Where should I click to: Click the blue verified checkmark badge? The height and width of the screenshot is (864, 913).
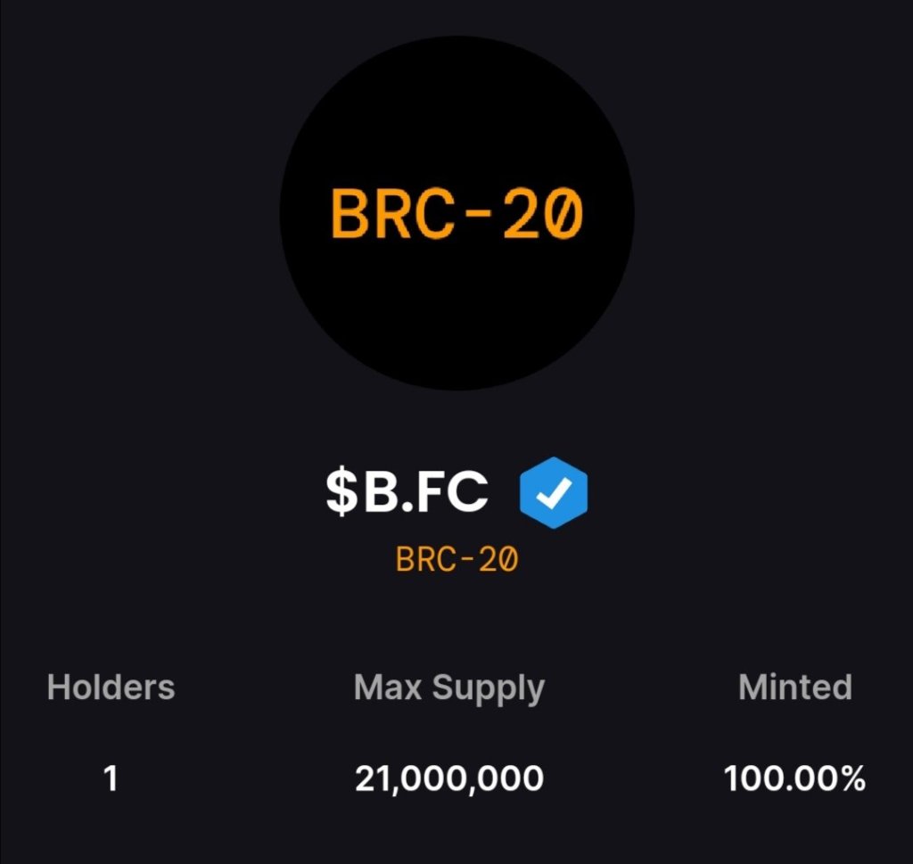click(x=554, y=492)
